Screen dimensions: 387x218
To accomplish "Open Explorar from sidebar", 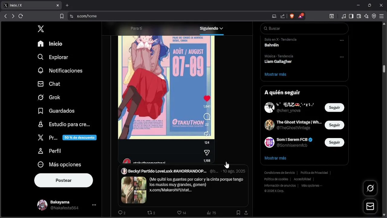I will 53,57.
